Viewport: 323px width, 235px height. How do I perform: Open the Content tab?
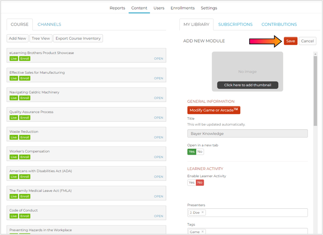[x=139, y=8]
